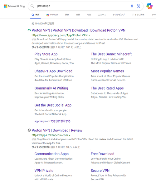Screen dimensions: 156x185
Task: Switch to the 地図 maps tab
Action: 89,15
